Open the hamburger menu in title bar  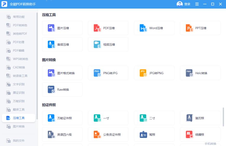click(197, 4)
